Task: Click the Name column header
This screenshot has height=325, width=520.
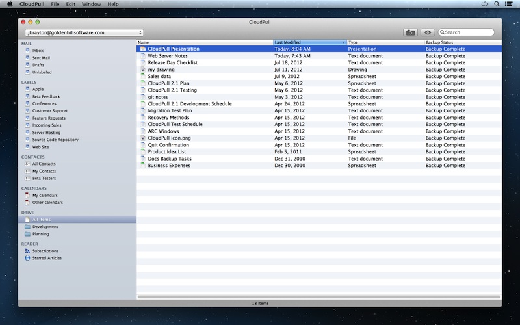Action: pos(204,42)
